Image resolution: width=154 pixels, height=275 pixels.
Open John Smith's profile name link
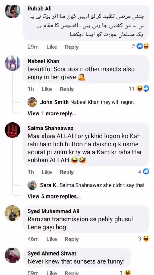point(54,102)
